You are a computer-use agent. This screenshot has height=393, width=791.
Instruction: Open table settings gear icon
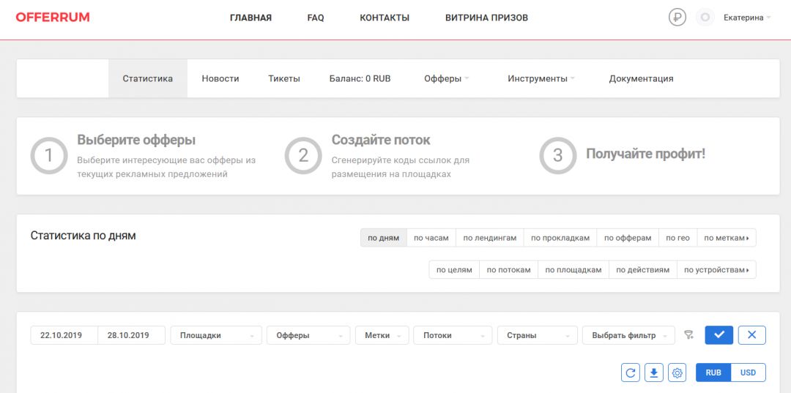(x=677, y=373)
